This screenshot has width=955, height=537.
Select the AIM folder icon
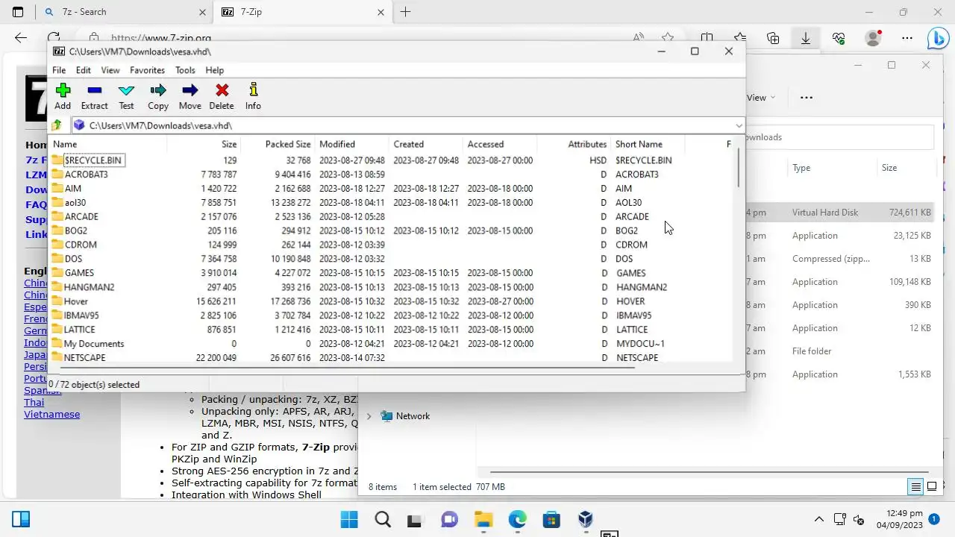(57, 188)
